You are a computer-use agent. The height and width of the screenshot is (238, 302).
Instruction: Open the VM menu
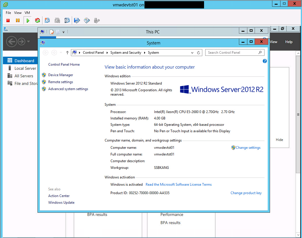pyautogui.click(x=27, y=13)
